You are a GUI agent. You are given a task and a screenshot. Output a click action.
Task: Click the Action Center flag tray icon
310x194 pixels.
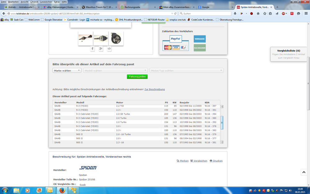pos(281,191)
